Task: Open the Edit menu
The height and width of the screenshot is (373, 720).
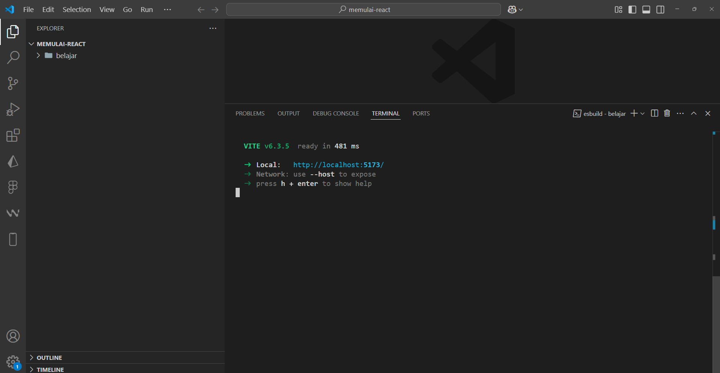Action: [x=48, y=10]
